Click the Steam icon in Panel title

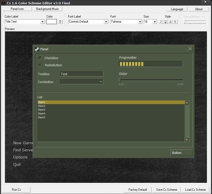pos(37,49)
